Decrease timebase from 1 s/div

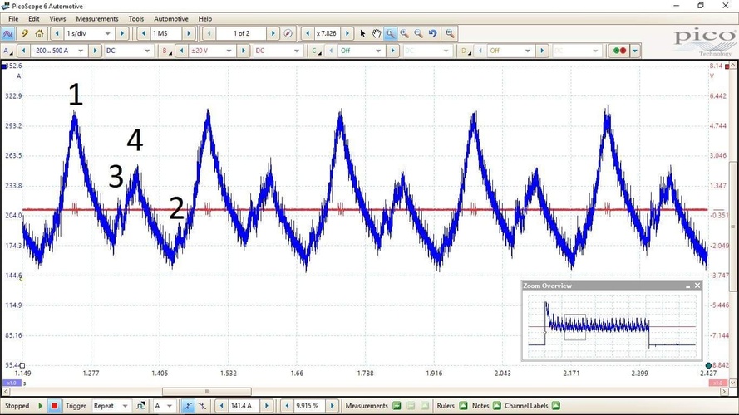57,33
